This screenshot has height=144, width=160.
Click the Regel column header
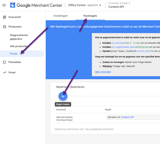click(108, 110)
